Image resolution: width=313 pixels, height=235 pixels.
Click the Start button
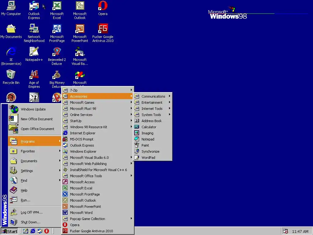coord(9,231)
